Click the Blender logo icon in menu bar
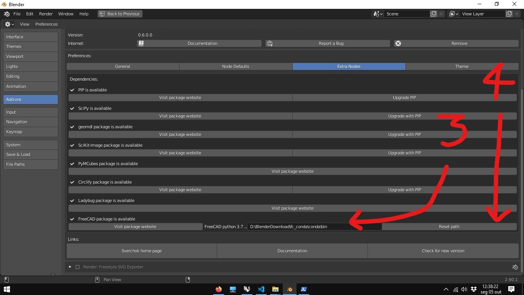The width and height of the screenshot is (524, 295). 7,14
